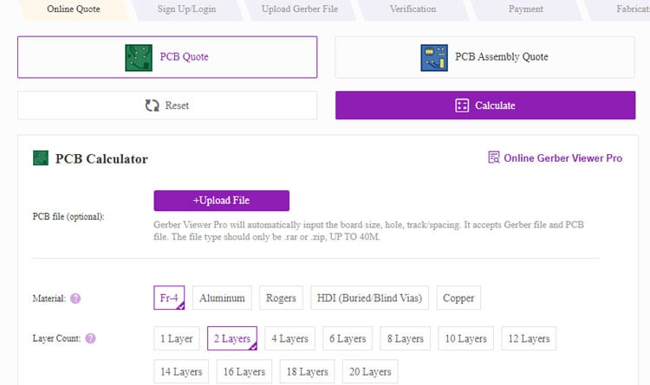
Task: Select Aluminum as the material
Action: pos(222,298)
